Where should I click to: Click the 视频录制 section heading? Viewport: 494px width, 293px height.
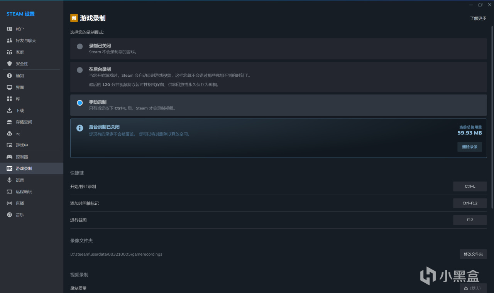tap(79, 274)
